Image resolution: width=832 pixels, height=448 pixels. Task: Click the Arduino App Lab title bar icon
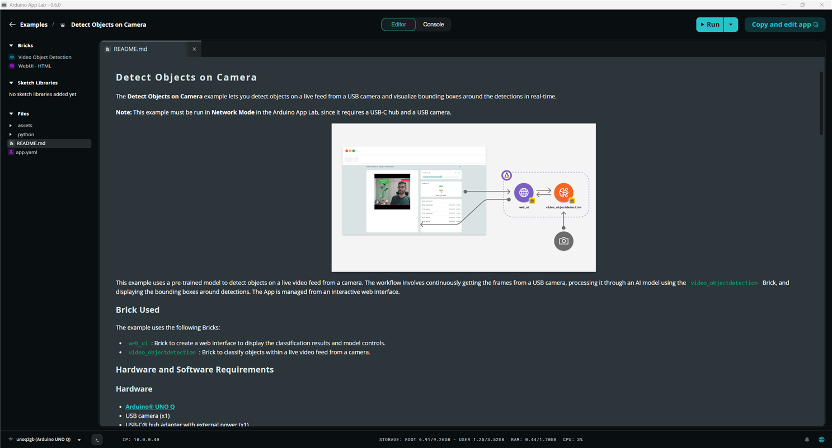coord(4,4)
